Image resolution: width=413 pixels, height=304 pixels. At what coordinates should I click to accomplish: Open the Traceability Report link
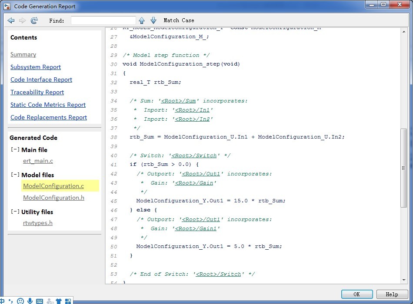click(37, 93)
